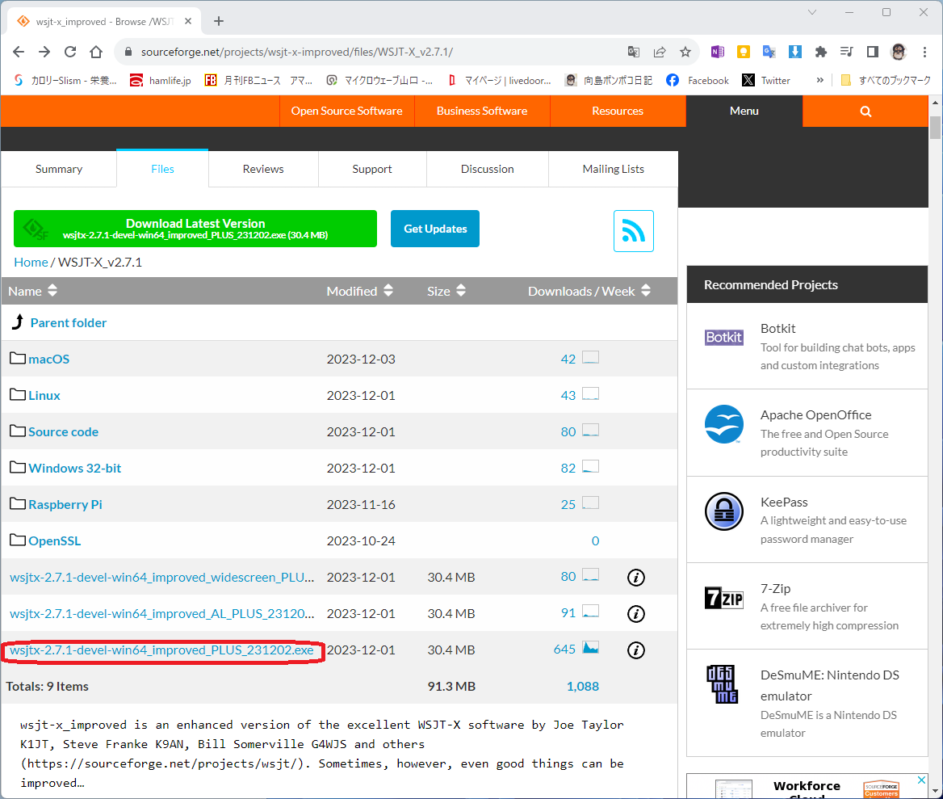Screen dimensions: 943x799
Task: Click the Get Updates button
Action: coord(435,229)
